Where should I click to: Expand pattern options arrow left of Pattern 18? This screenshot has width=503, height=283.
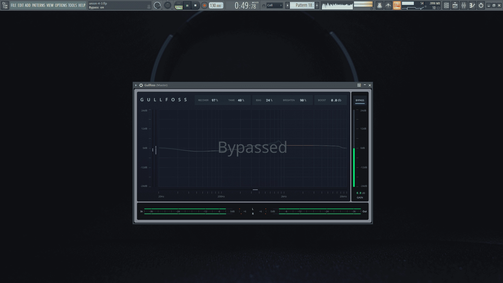[287, 5]
